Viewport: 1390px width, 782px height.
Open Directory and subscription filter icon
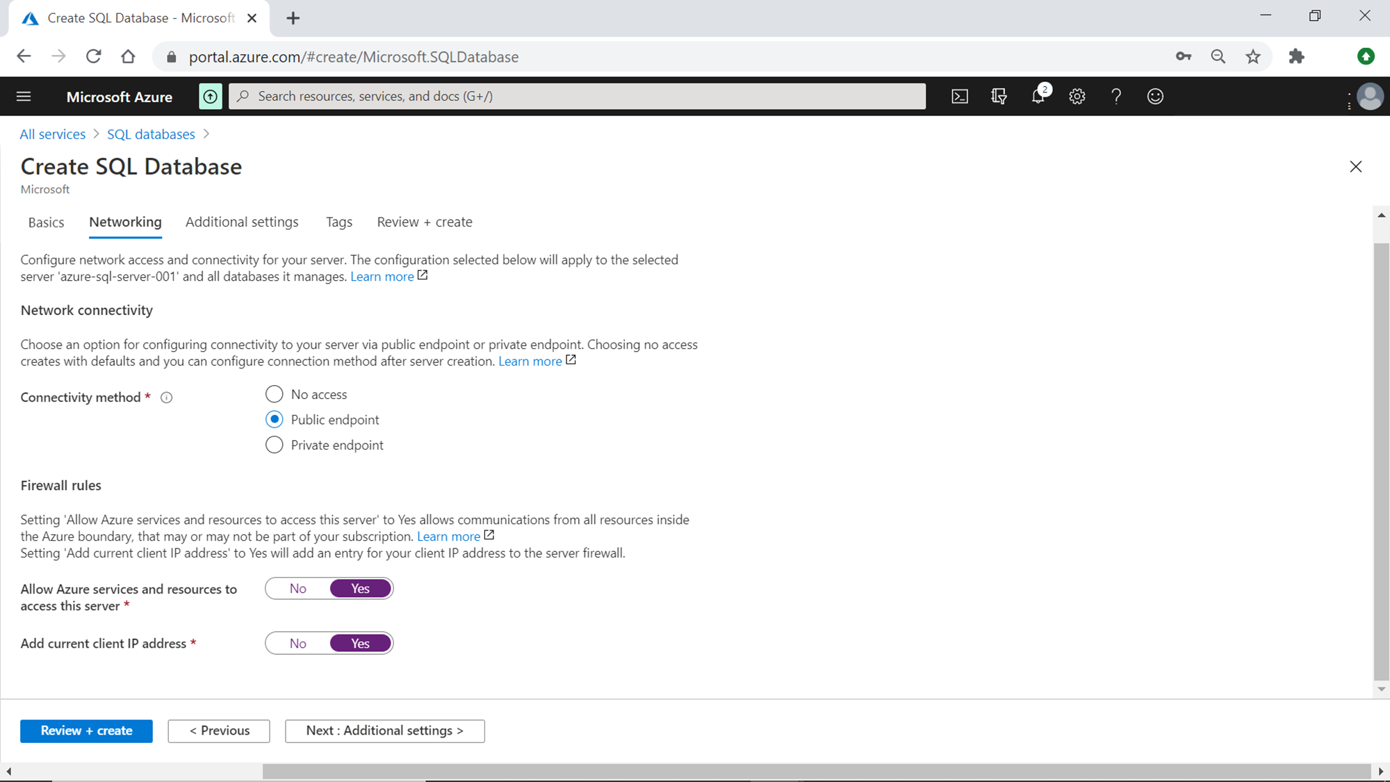pyautogui.click(x=999, y=97)
